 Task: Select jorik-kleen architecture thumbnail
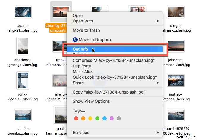[23, 80]
